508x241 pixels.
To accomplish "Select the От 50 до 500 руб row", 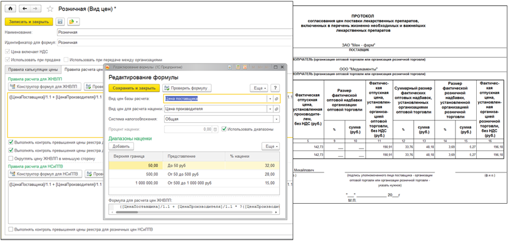I will point(194,174).
